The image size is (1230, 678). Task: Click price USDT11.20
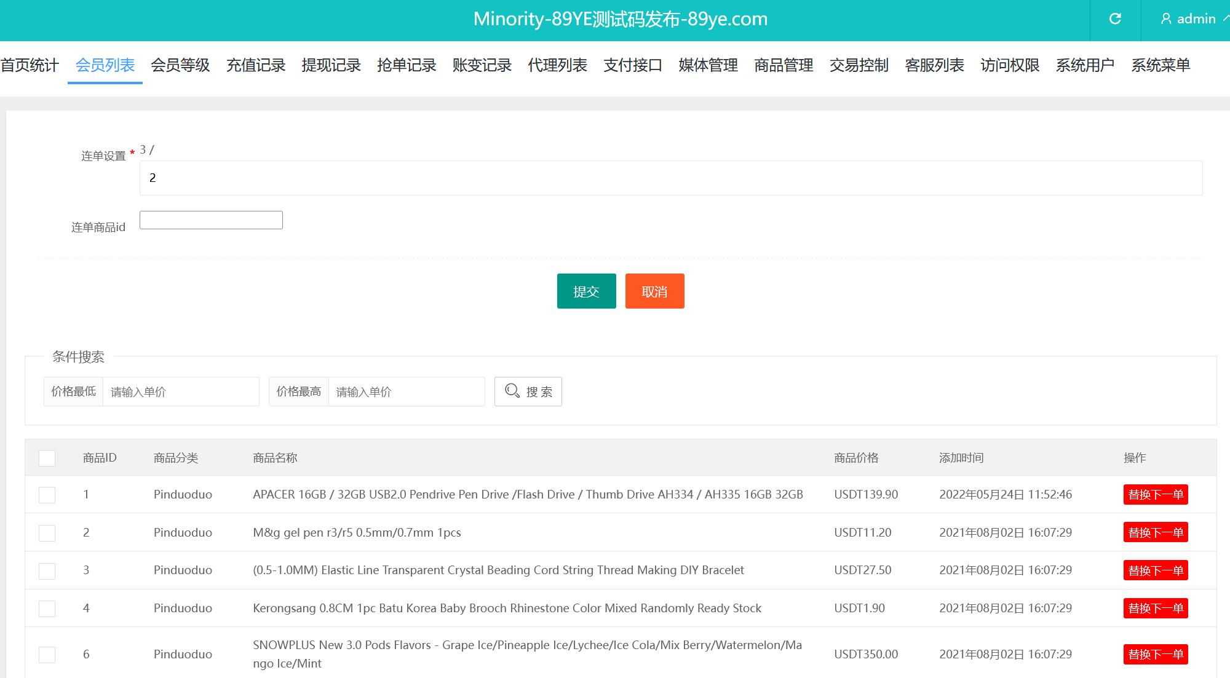[863, 532]
